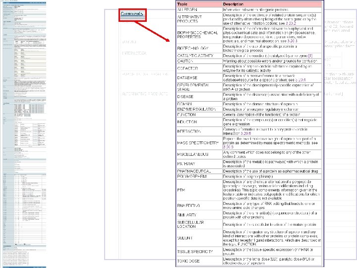Screen dimensions: 357x268
Task: Follow the 3.20.4 link in Database row
Action: pos(300,80)
